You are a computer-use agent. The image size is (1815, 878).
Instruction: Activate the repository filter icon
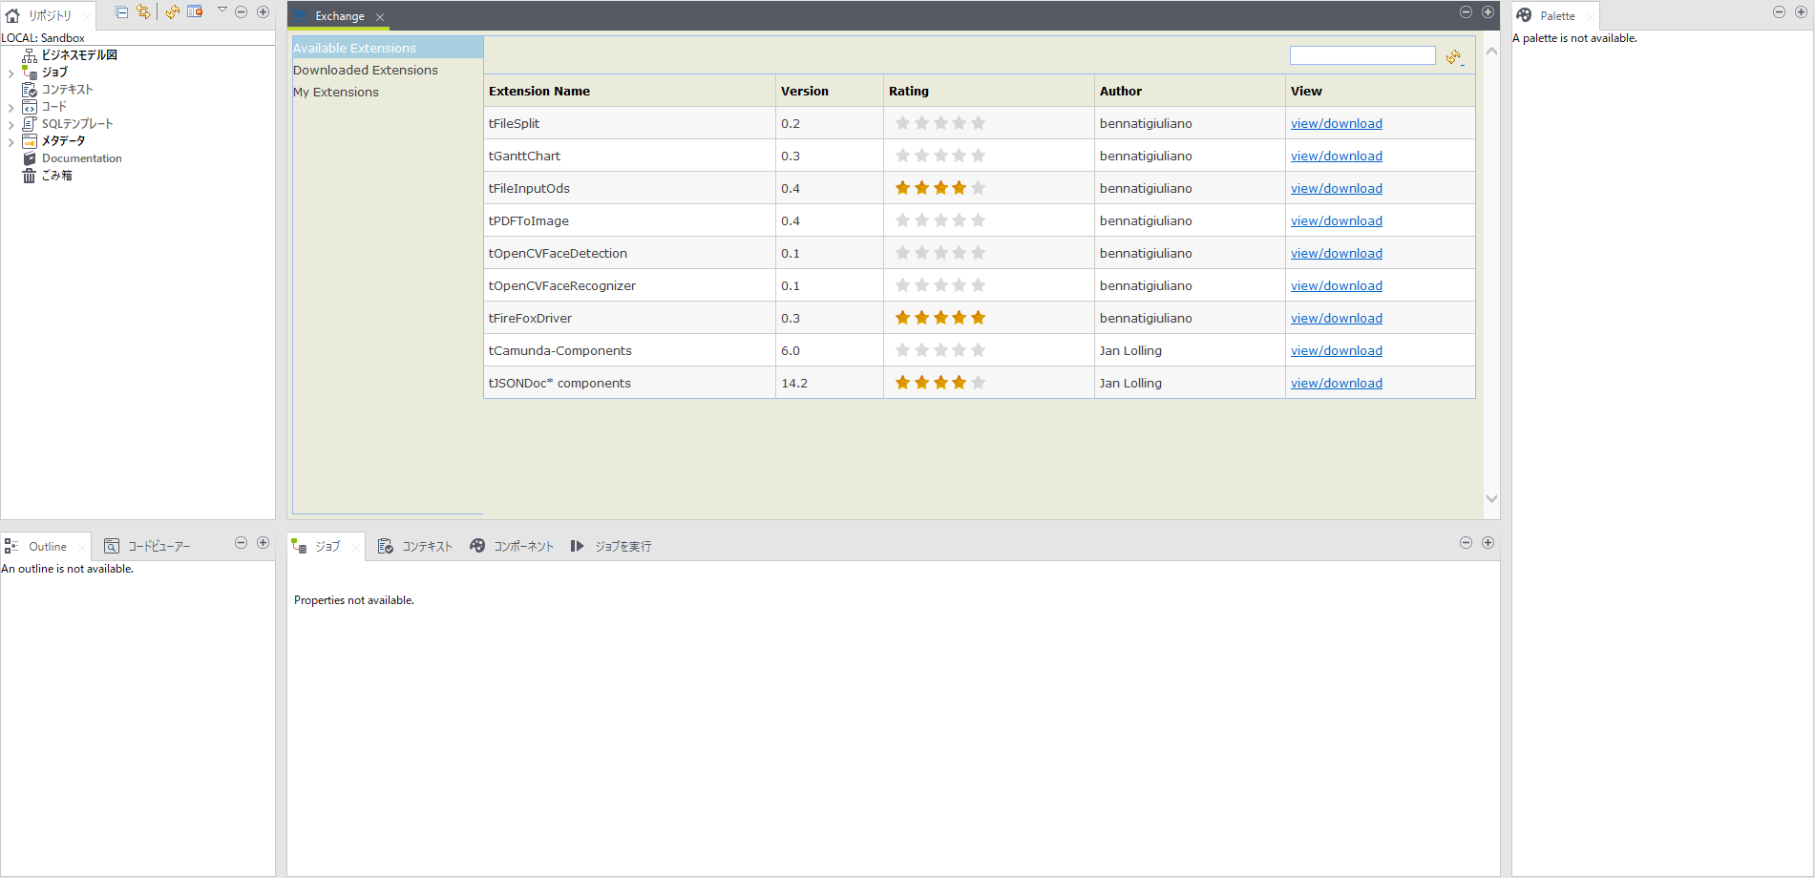195,11
